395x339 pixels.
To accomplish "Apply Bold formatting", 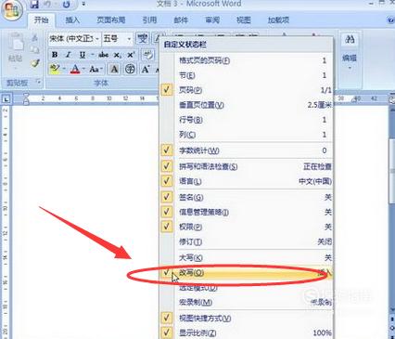I will pyautogui.click(x=55, y=55).
